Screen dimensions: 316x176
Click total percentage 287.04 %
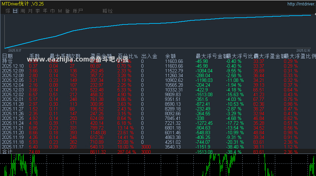tap(127, 152)
